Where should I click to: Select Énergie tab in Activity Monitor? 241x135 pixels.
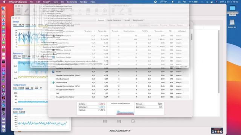point(163,25)
